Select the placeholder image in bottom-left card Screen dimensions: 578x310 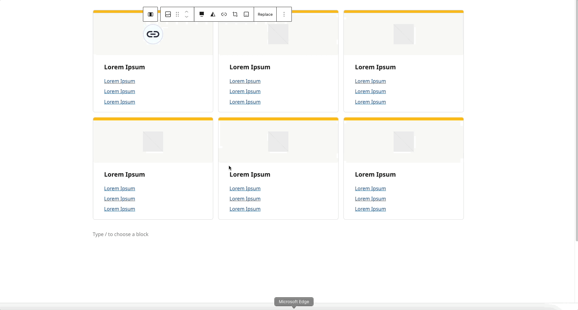pos(153,141)
